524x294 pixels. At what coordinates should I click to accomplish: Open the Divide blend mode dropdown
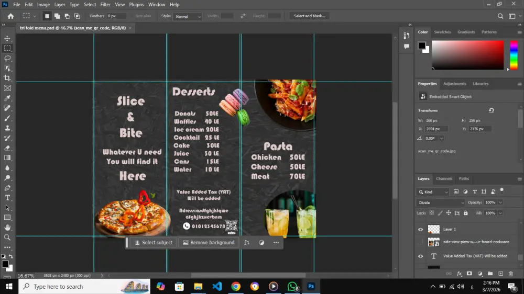click(441, 202)
